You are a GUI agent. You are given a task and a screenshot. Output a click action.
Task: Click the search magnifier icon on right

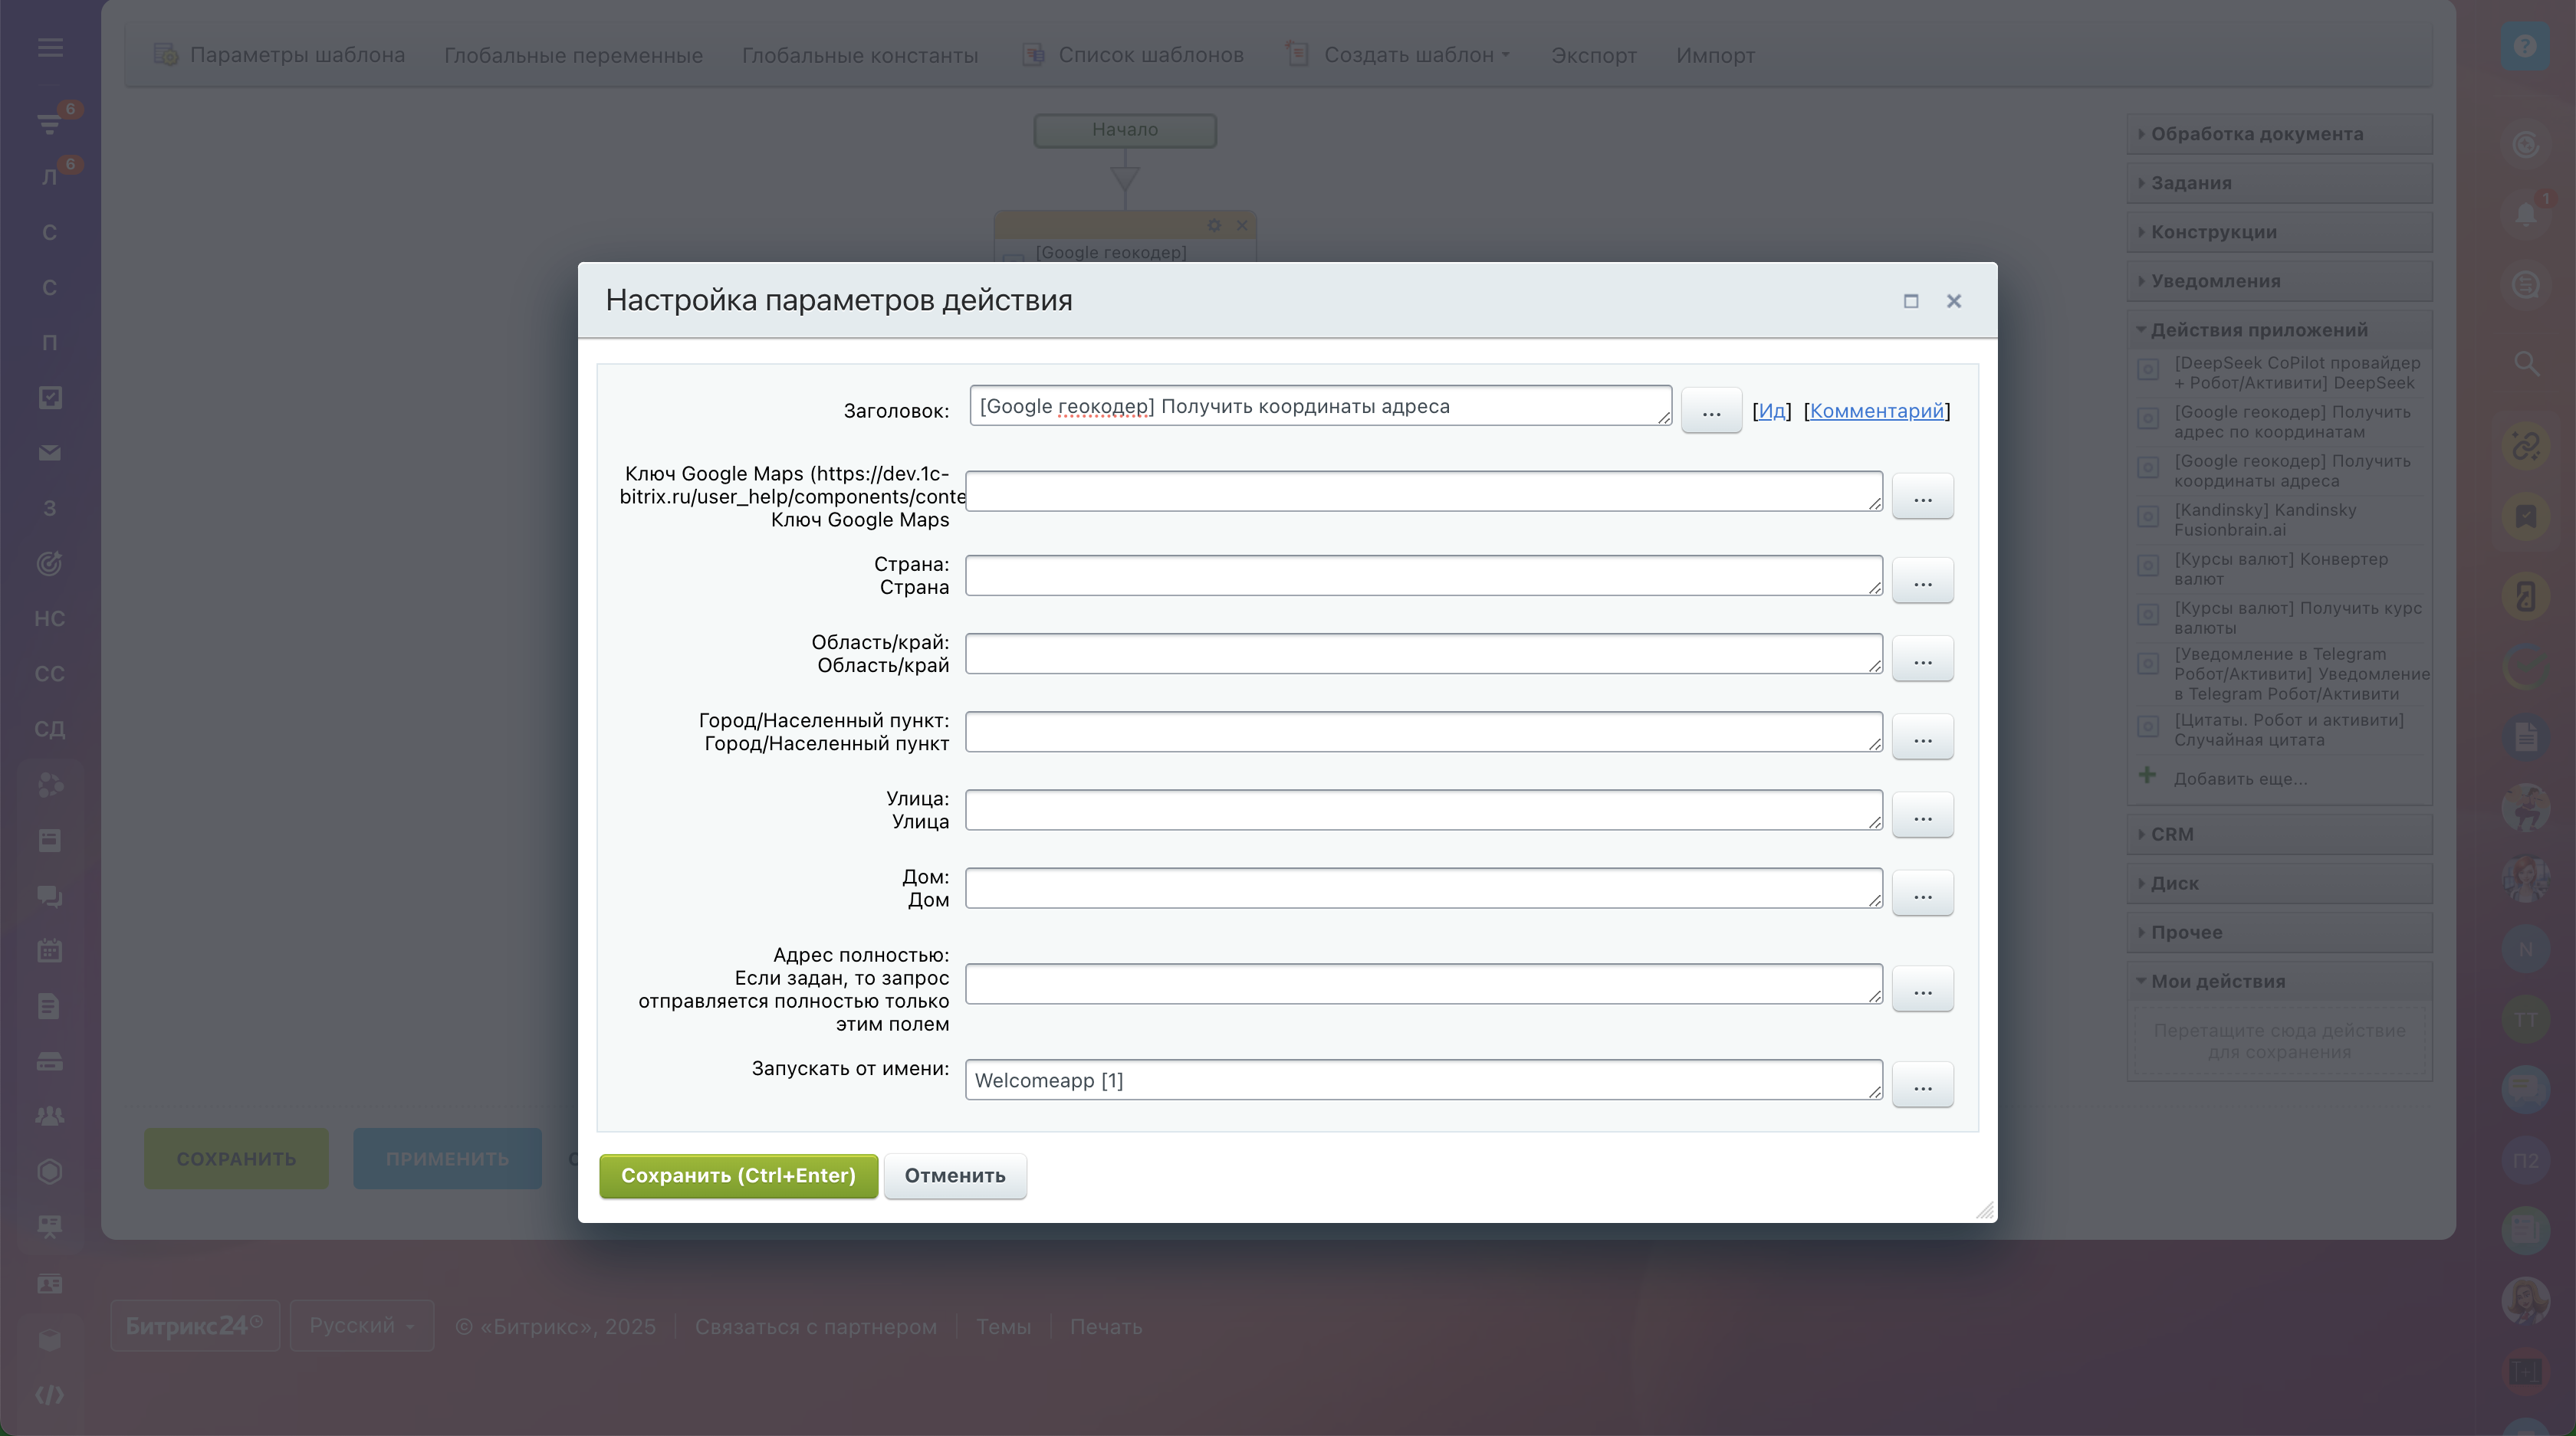point(2526,364)
